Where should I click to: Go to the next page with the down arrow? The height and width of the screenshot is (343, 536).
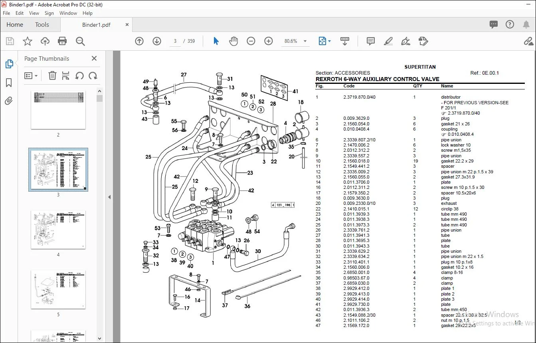157,41
